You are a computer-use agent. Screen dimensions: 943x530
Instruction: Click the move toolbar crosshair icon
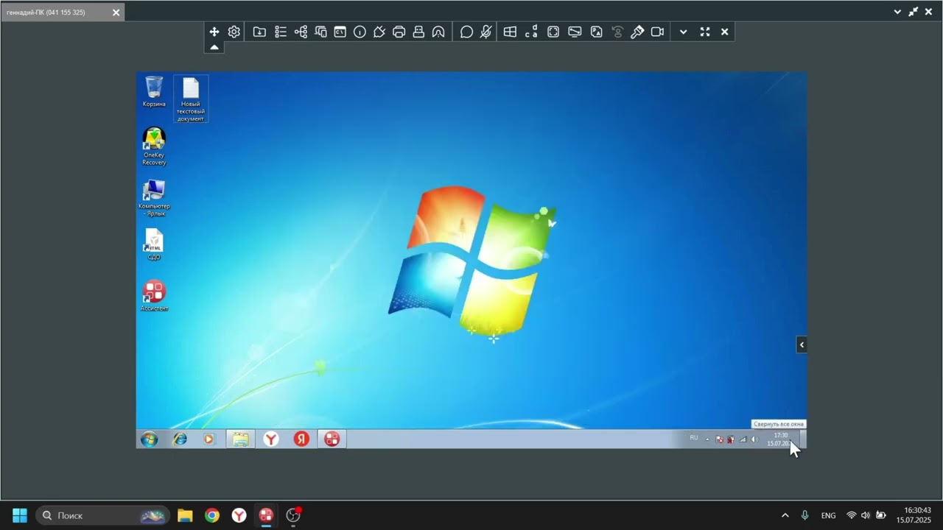pyautogui.click(x=214, y=32)
